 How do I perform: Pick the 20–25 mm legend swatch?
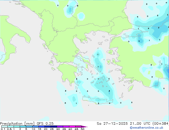[47, 127]
